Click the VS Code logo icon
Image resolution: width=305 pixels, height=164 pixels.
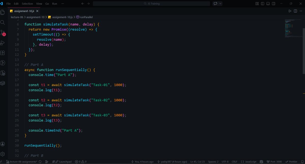2,4
